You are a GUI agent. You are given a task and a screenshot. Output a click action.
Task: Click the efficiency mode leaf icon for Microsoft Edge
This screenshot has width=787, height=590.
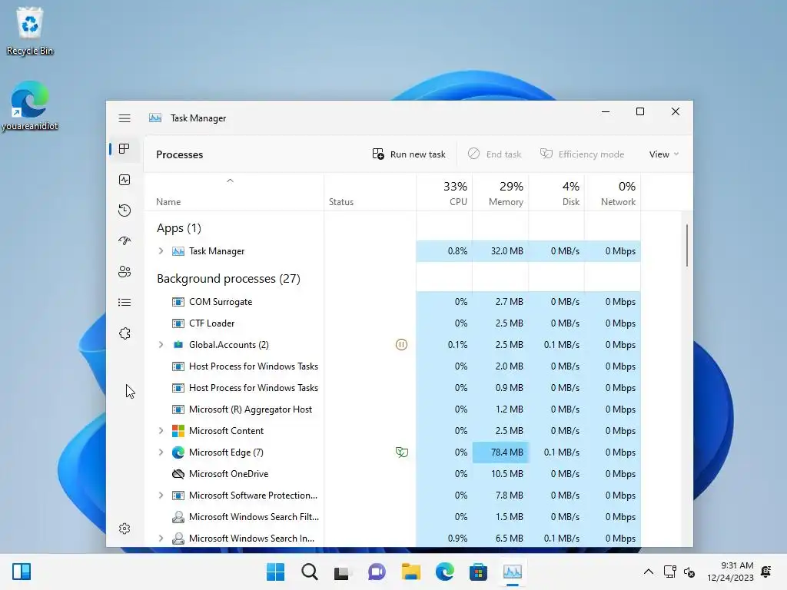point(401,452)
